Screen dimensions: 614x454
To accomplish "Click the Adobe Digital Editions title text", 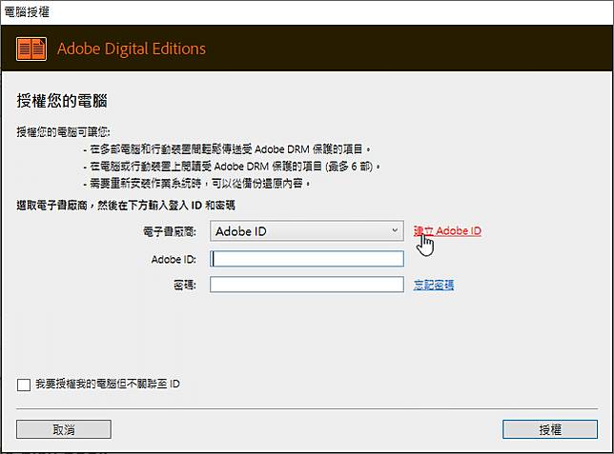I will click(x=132, y=49).
